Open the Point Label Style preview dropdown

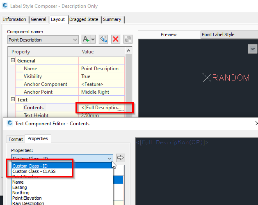(x=229, y=35)
